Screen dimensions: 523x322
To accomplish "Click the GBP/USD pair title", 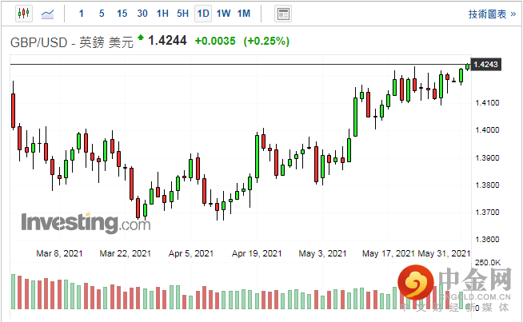I will [72, 42].
